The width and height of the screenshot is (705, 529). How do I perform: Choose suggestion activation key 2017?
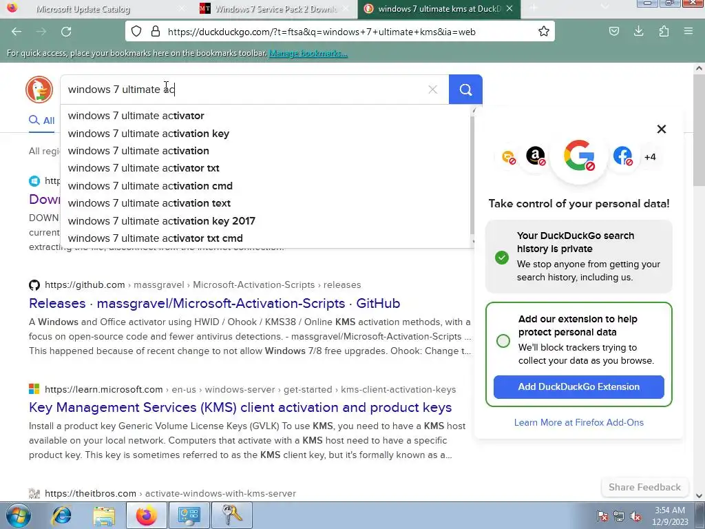pyautogui.click(x=161, y=221)
